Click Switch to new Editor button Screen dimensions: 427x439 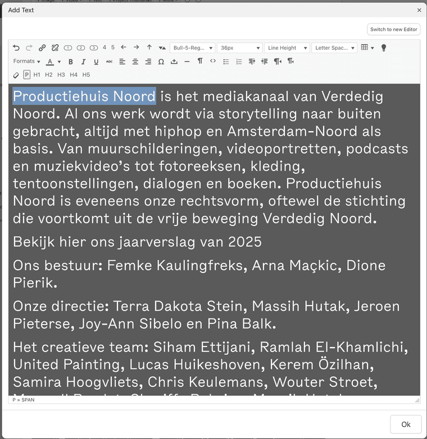point(394,29)
